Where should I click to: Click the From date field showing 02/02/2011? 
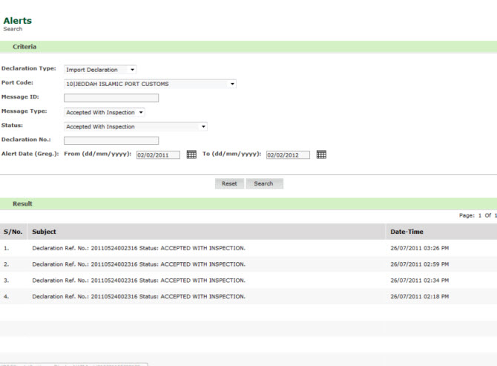tap(158, 155)
